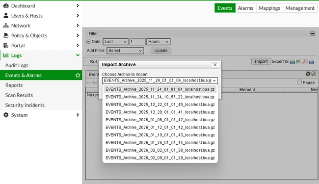319x184 pixels.
Task: Click the Update filter button
Action: click(160, 51)
